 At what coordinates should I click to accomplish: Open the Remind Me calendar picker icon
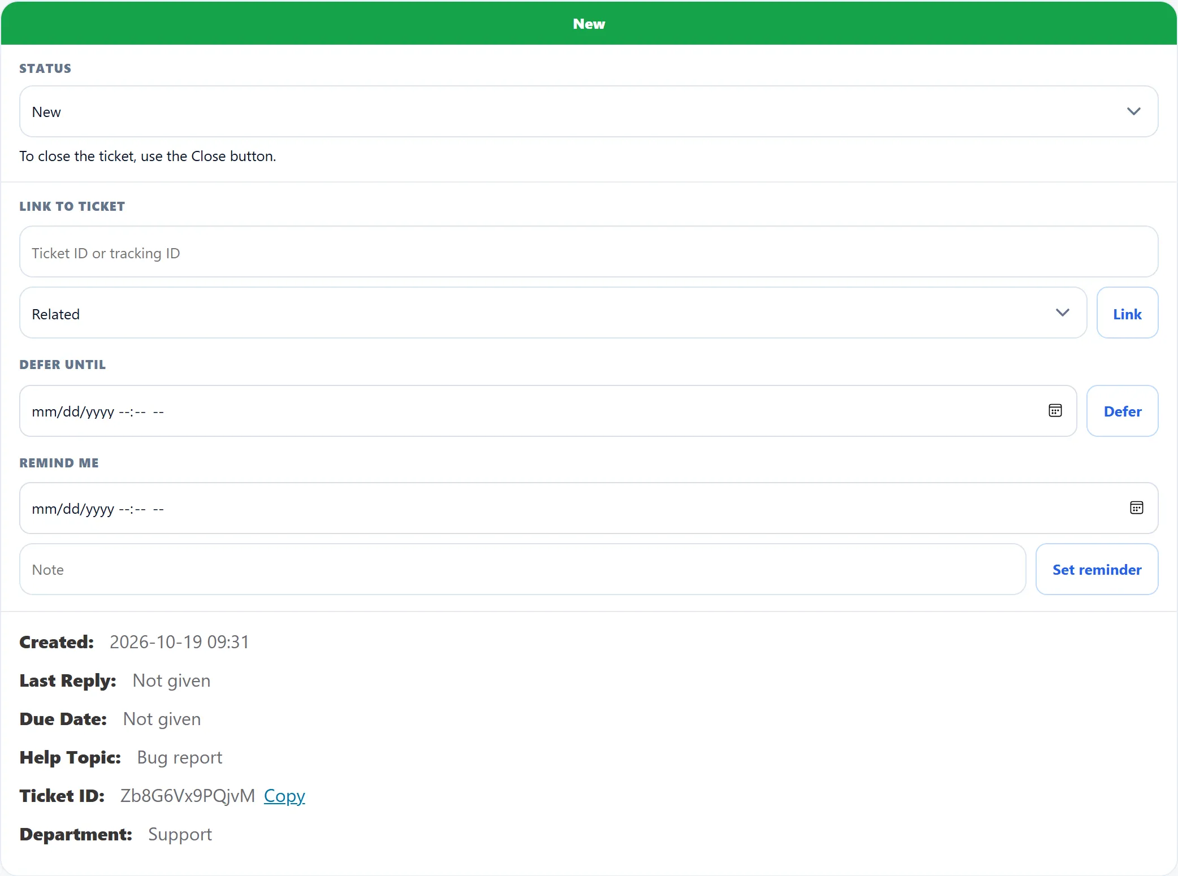(1136, 508)
